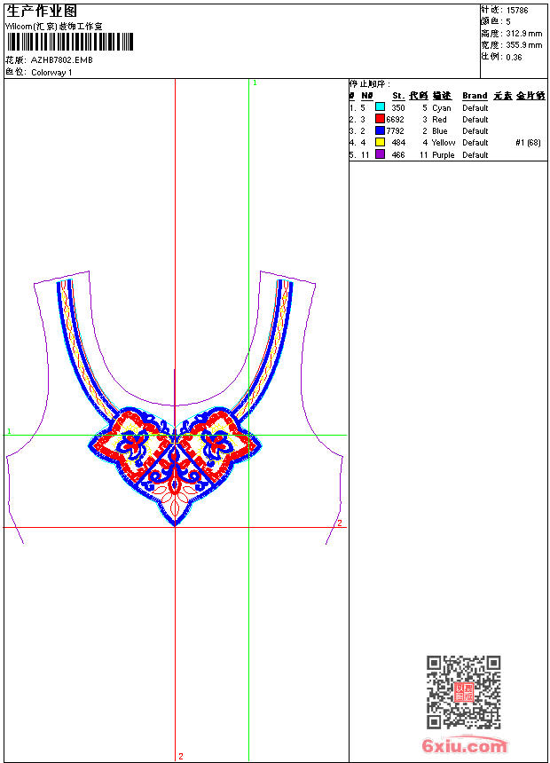Click the Brand column header
This screenshot has width=550, height=763.
[475, 96]
